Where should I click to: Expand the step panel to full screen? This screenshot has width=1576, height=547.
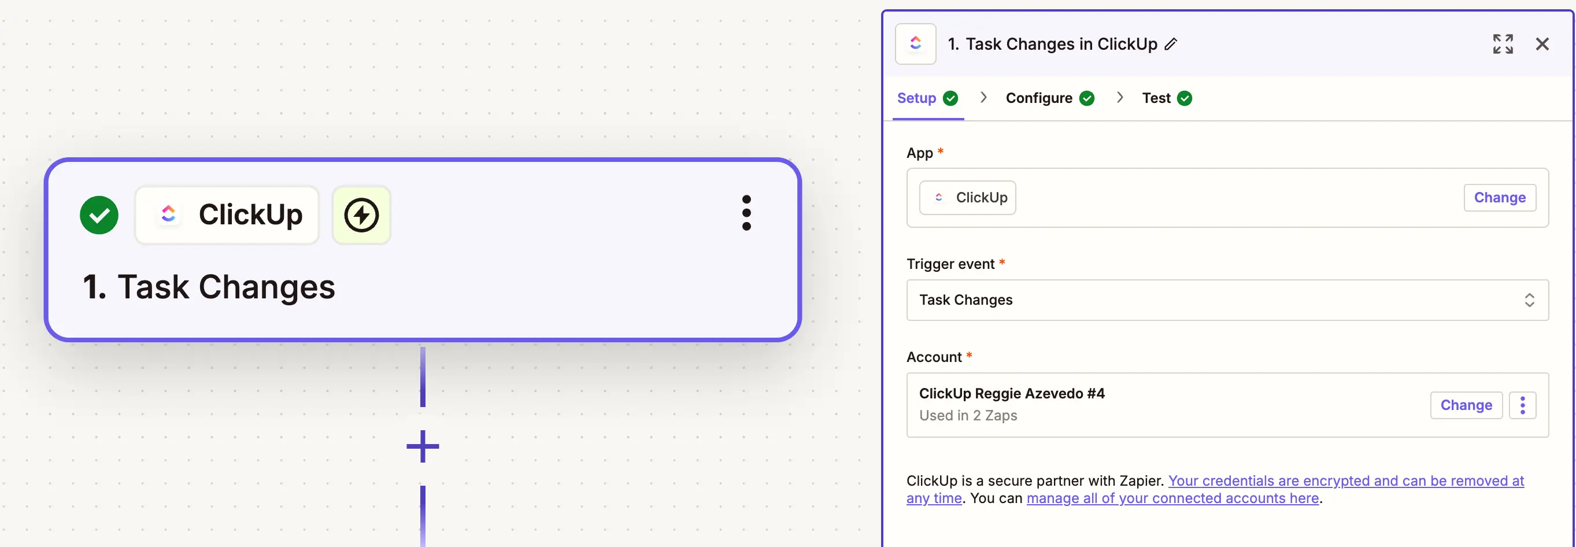pyautogui.click(x=1503, y=44)
